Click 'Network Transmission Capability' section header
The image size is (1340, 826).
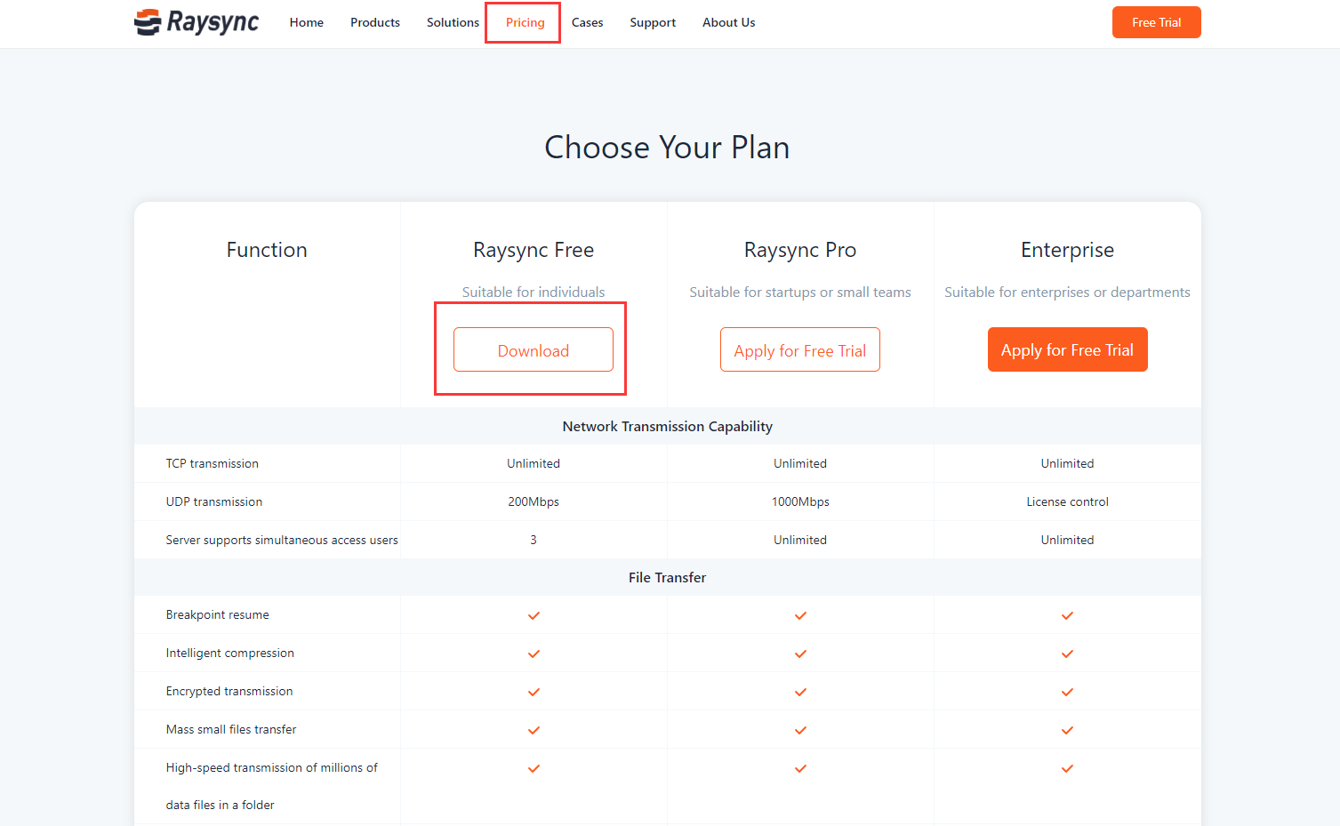[668, 427]
